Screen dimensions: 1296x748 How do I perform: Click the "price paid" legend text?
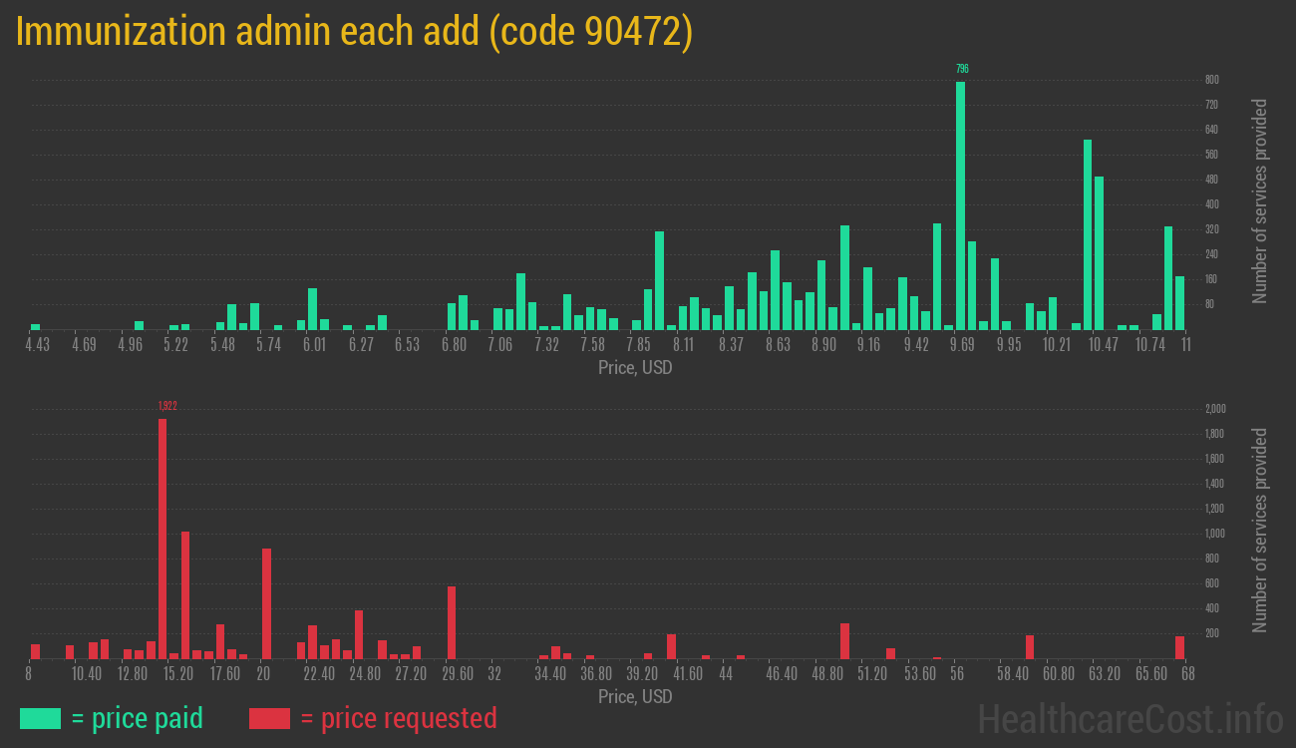138,718
